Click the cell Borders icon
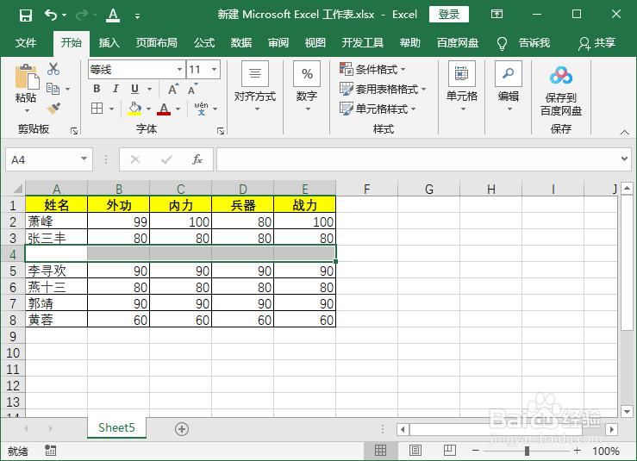Image resolution: width=637 pixels, height=461 pixels. 97,109
